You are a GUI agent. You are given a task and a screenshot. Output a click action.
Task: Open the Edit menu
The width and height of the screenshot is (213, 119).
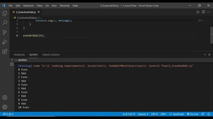(x=18, y=6)
